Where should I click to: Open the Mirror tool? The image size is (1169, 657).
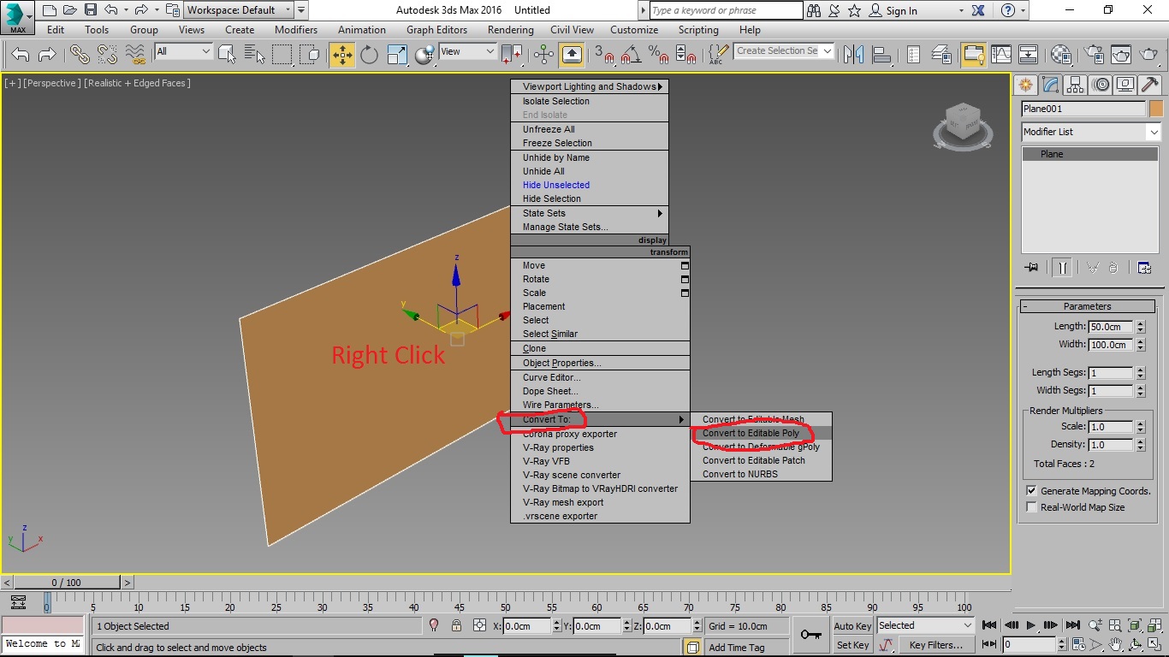(x=852, y=54)
